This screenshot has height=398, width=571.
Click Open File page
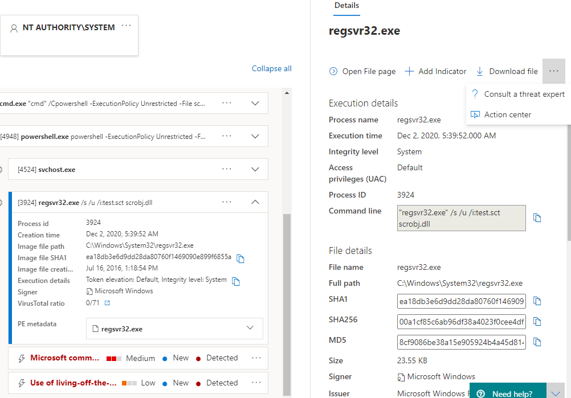point(362,71)
